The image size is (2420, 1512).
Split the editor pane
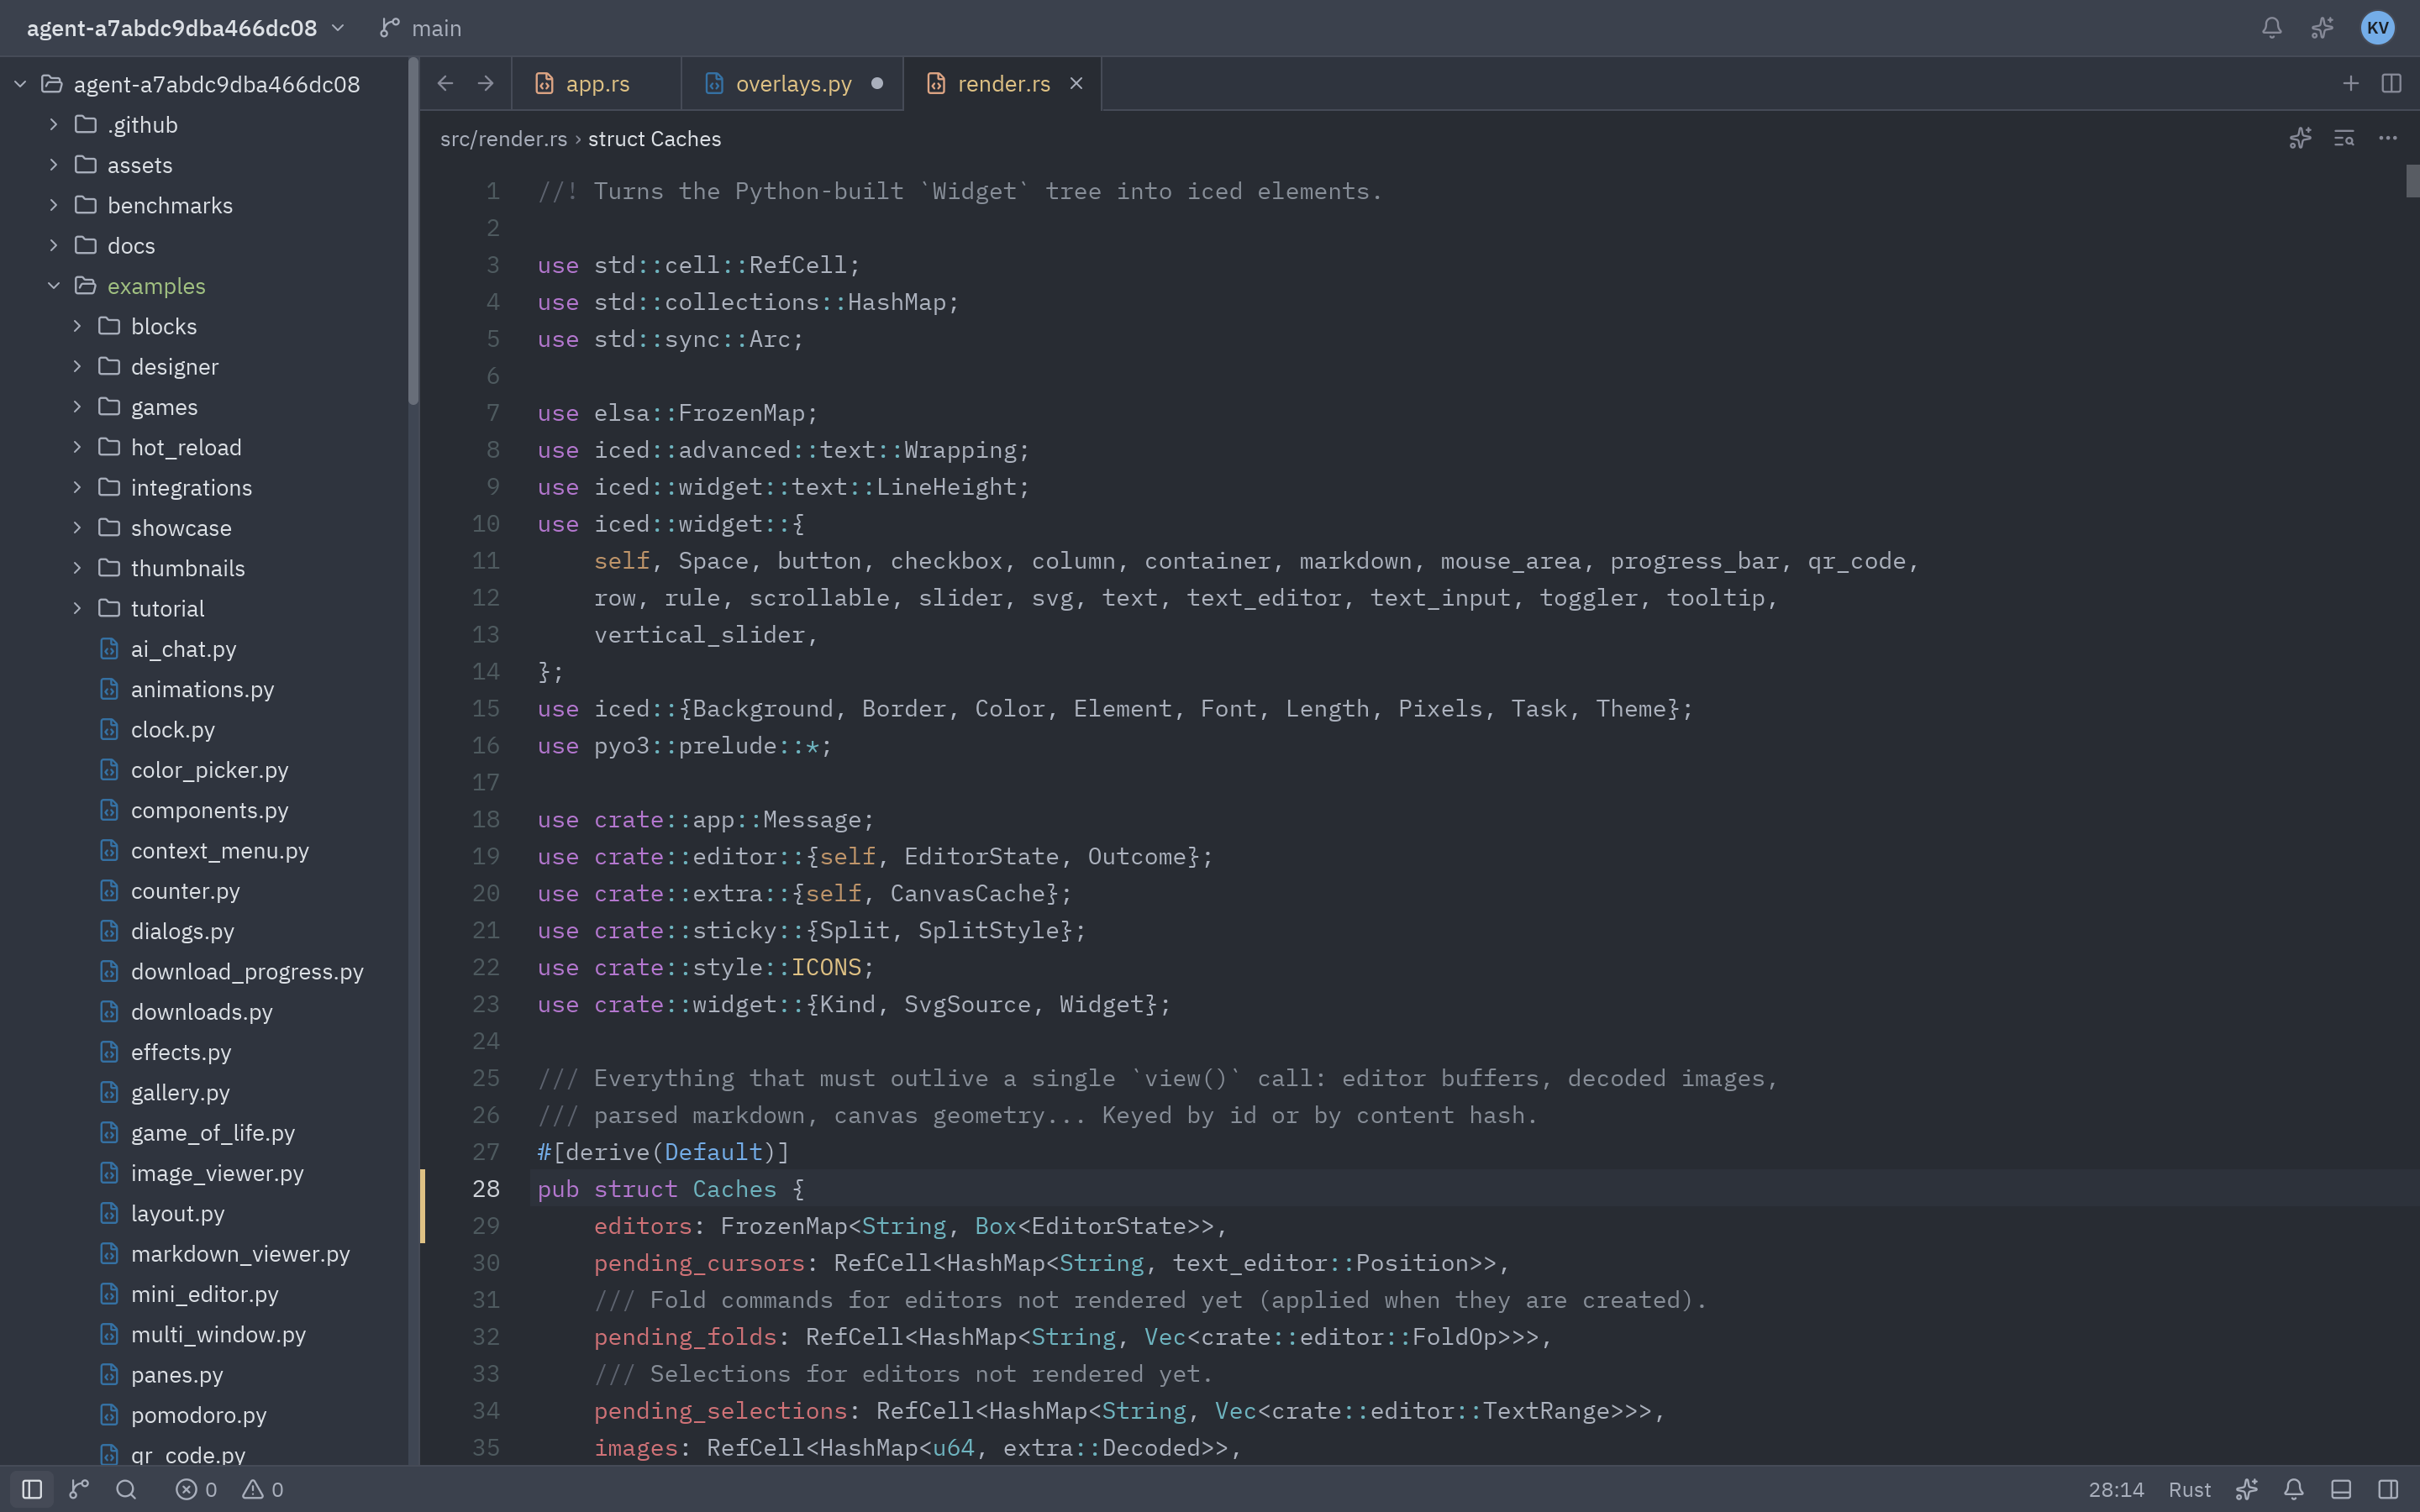tap(2391, 83)
